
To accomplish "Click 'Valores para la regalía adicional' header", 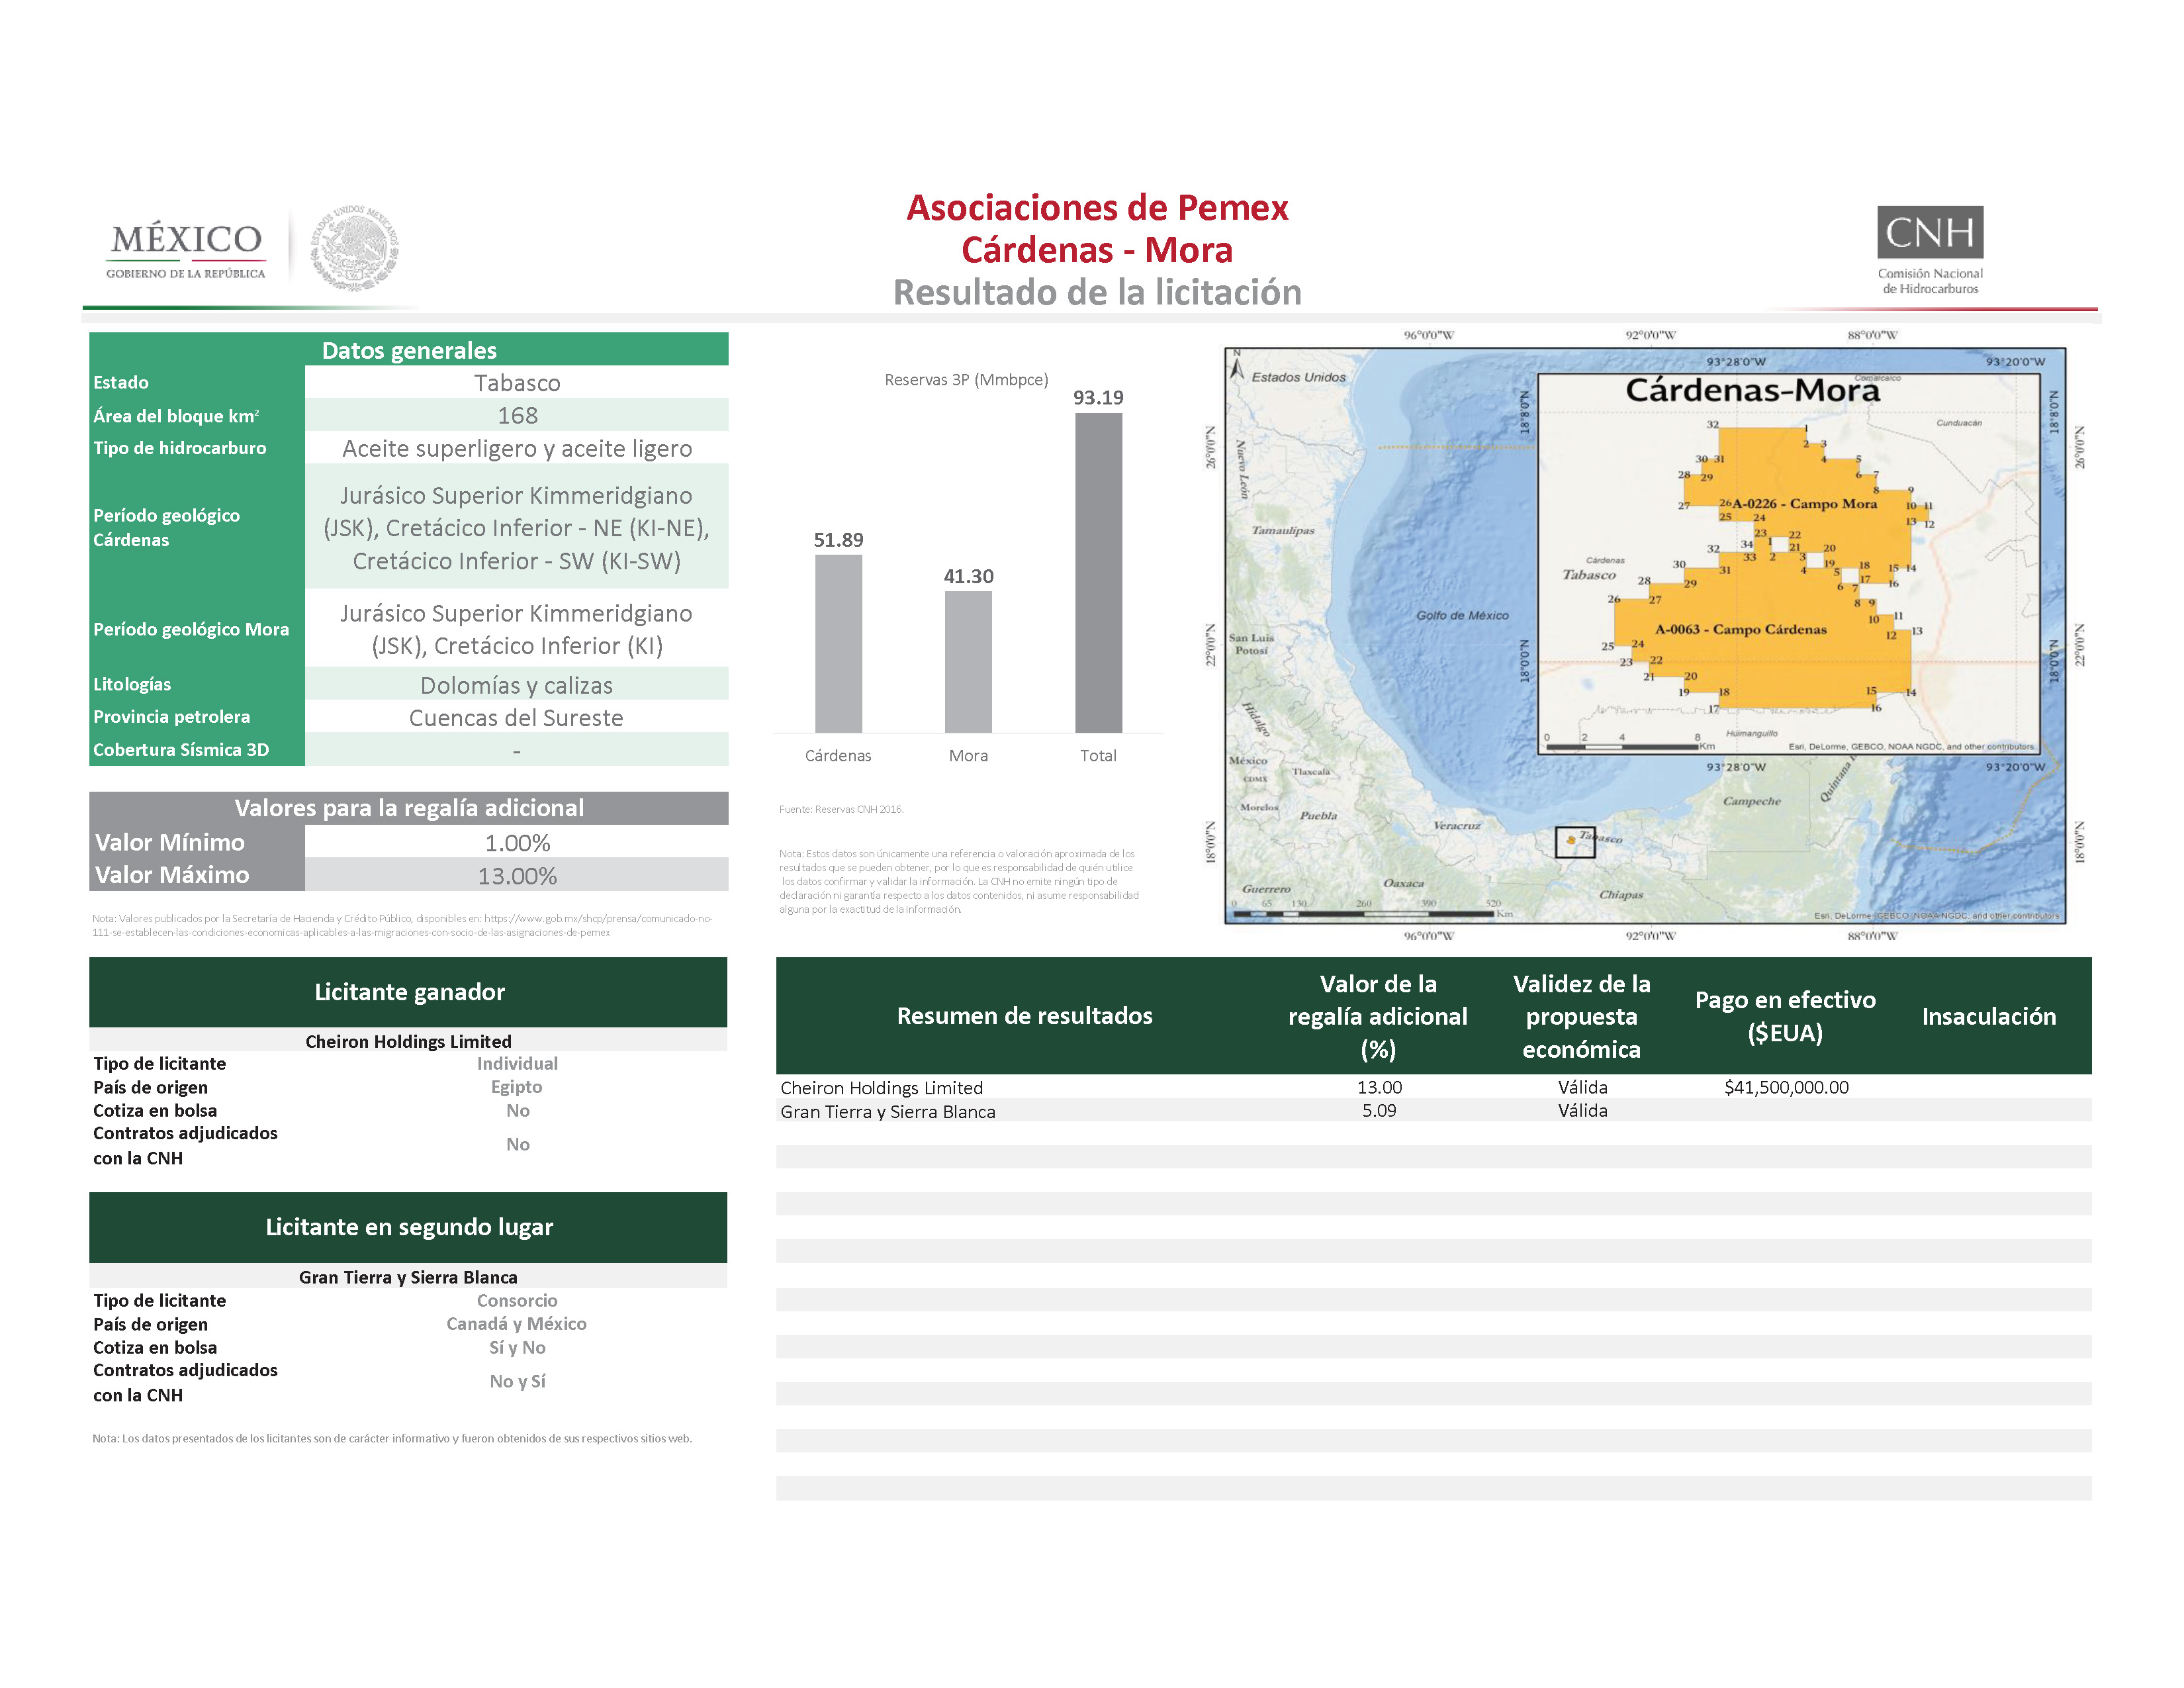I will coord(409,808).
